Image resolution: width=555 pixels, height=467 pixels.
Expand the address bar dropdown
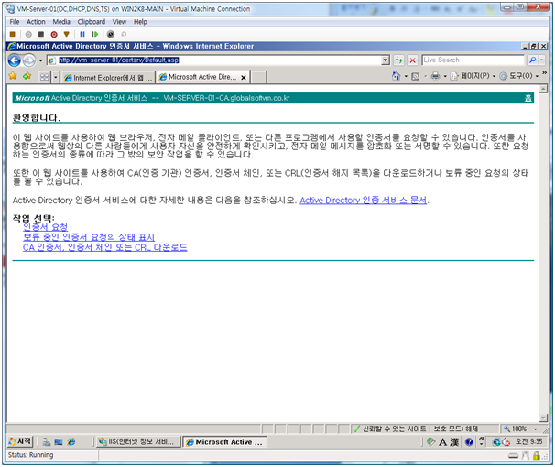(386, 60)
